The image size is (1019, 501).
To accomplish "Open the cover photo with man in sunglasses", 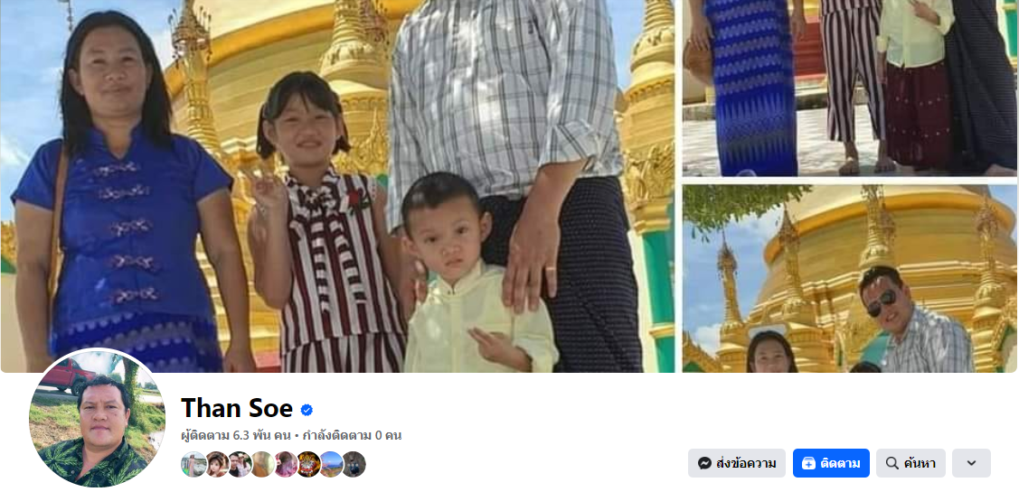I will [849, 278].
